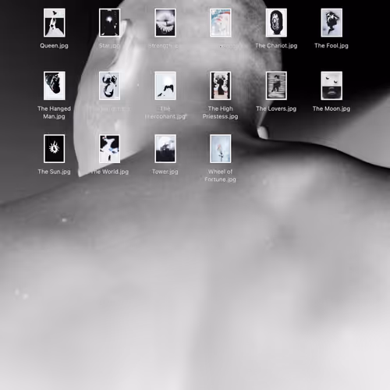Click The Hierophant.jpg file icon
Image resolution: width=390 pixels, height=390 pixels.
(165, 86)
